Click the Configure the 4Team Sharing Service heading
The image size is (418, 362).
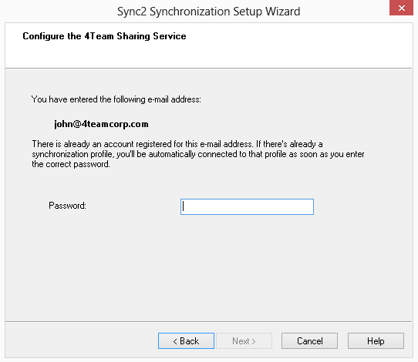click(x=104, y=36)
